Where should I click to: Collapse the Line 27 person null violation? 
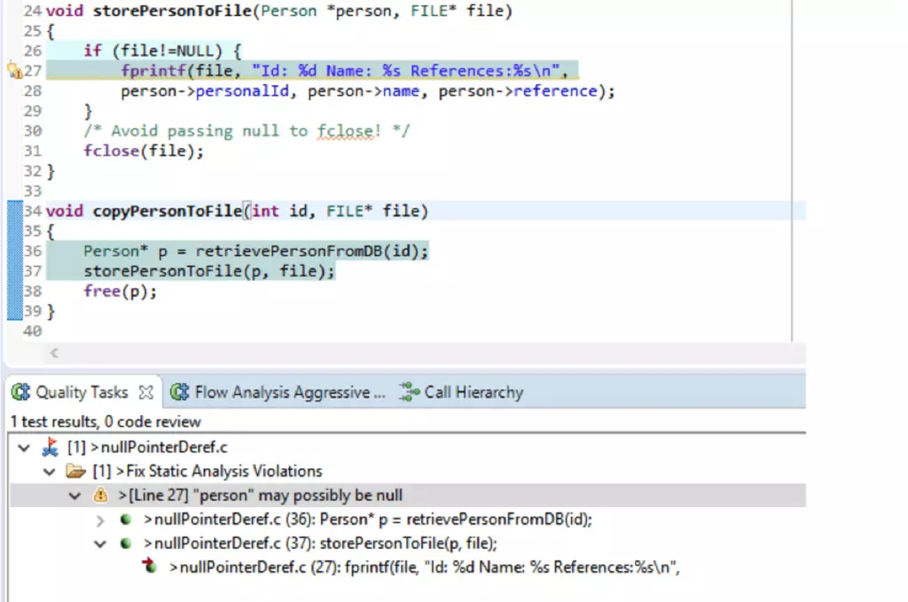pos(75,495)
